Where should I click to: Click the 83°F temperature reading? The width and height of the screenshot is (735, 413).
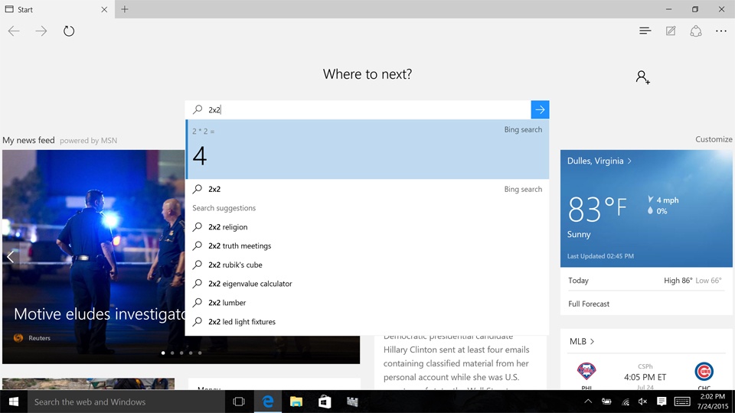click(597, 209)
